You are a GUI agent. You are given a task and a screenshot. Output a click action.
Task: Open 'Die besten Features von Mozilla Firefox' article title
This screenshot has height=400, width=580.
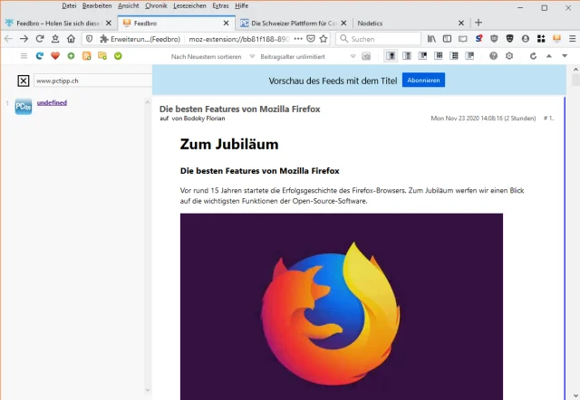[239, 109]
